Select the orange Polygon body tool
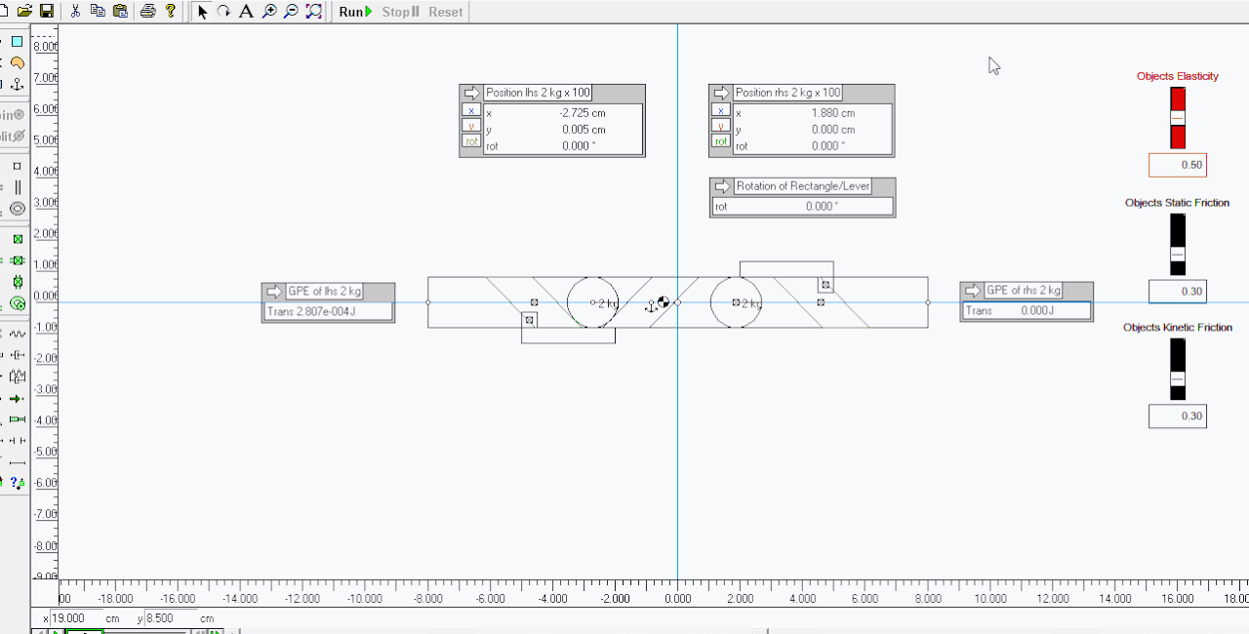The height and width of the screenshot is (634, 1249). (18, 63)
